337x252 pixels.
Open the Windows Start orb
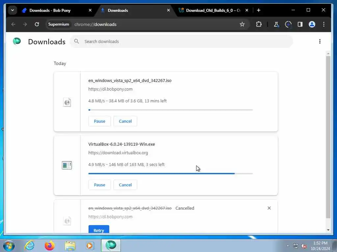[9, 245]
